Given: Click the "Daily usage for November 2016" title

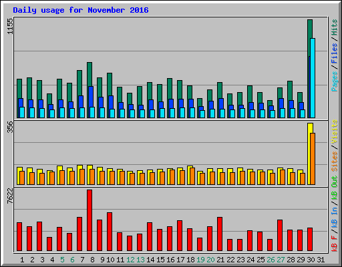Looking at the screenshot, I should 81,10.
